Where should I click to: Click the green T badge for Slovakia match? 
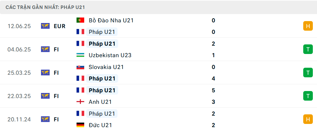308,73
